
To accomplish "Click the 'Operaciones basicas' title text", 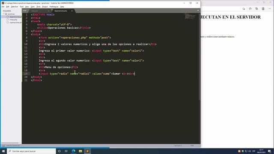I will (63, 28).
